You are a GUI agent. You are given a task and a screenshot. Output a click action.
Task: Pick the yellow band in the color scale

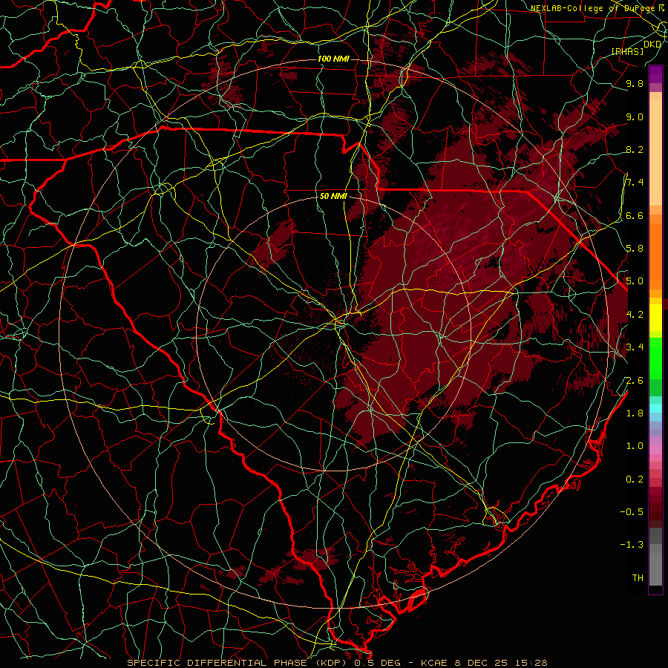coord(655,318)
